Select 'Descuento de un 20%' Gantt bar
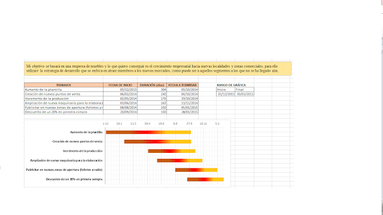The image size is (383, 215). point(205,179)
